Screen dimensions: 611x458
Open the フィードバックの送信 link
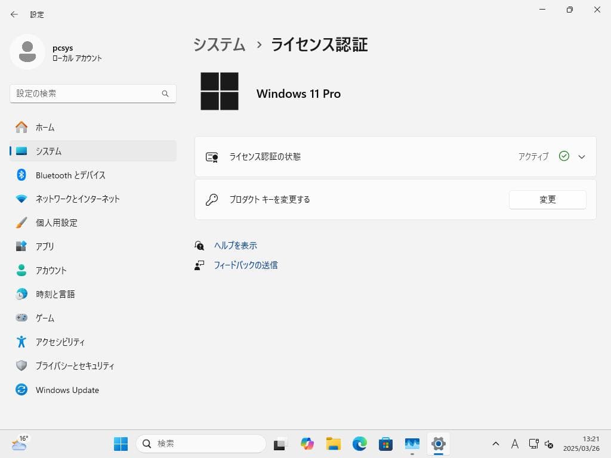pyautogui.click(x=246, y=265)
